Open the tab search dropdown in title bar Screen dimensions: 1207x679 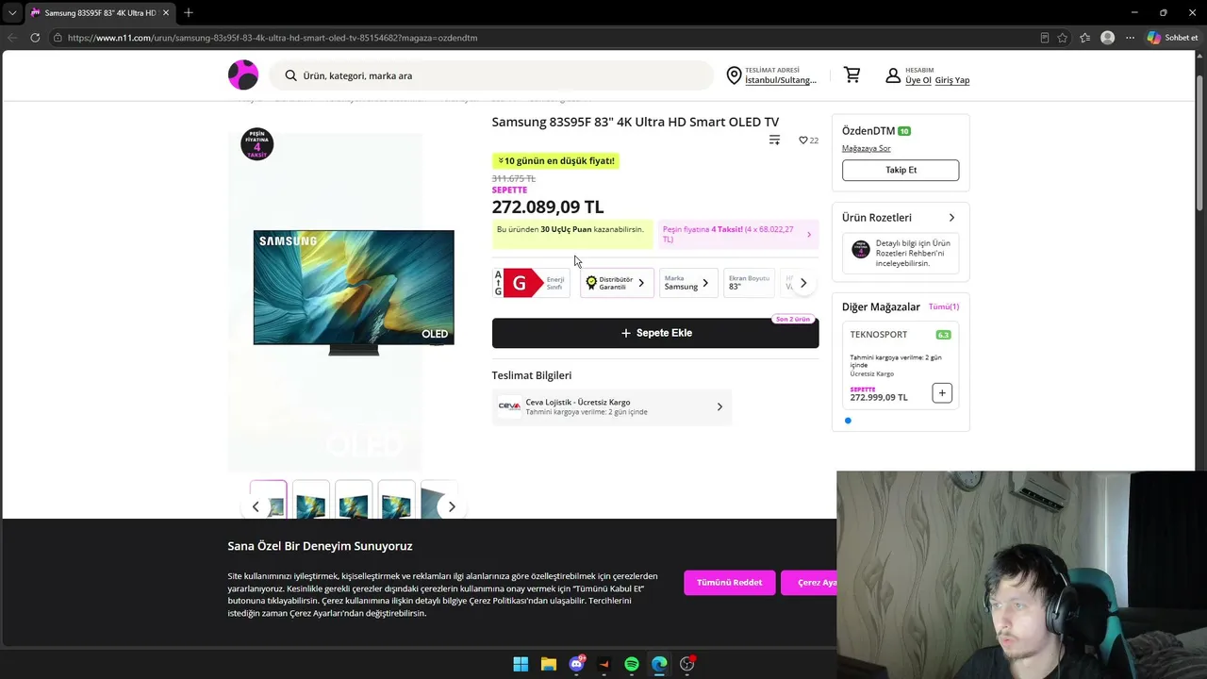pyautogui.click(x=12, y=13)
